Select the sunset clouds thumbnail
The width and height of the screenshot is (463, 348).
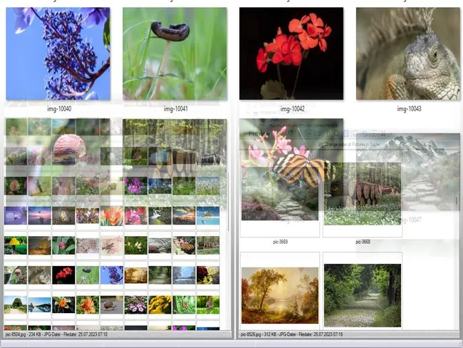tap(184, 215)
